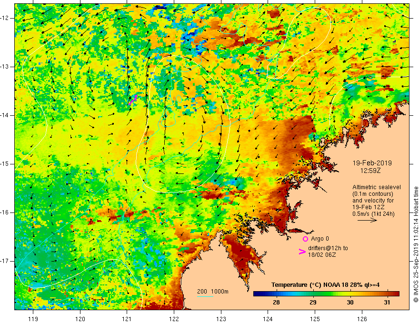Click the cyan 200m contour legend line

tap(205, 296)
